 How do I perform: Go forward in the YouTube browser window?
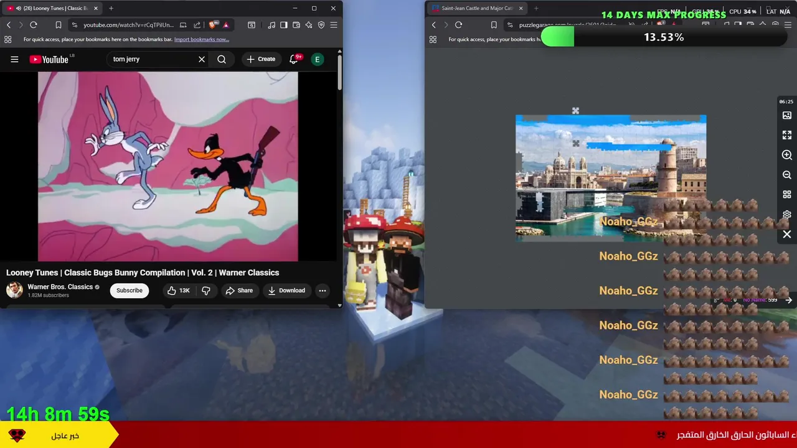[x=21, y=25]
